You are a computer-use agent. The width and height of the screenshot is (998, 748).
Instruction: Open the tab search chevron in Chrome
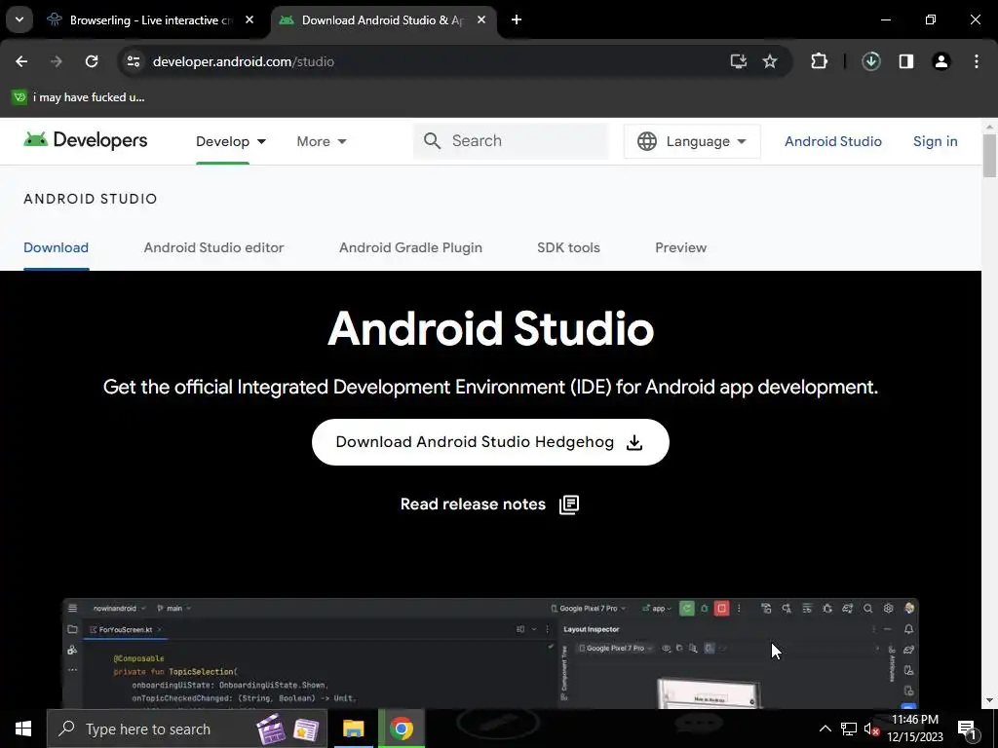click(19, 19)
